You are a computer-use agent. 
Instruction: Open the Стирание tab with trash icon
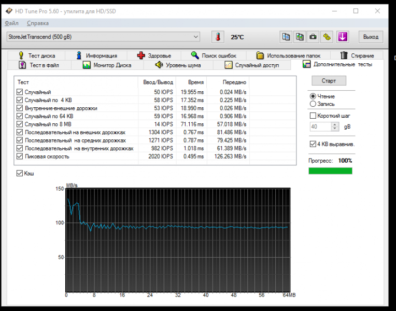point(357,55)
